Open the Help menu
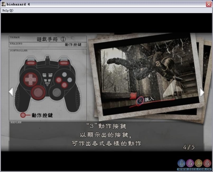The width and height of the screenshot is (213, 172). (x=8, y=10)
